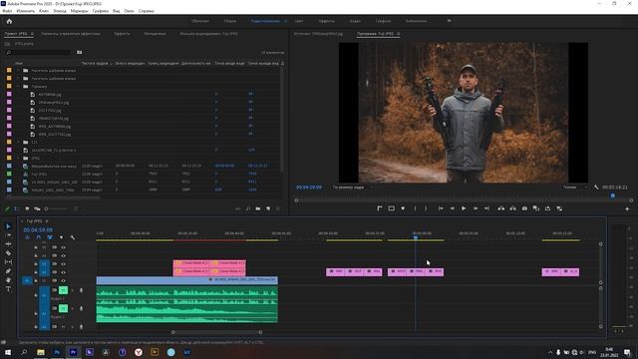
Task: Open the Окно menu
Action: click(129, 11)
